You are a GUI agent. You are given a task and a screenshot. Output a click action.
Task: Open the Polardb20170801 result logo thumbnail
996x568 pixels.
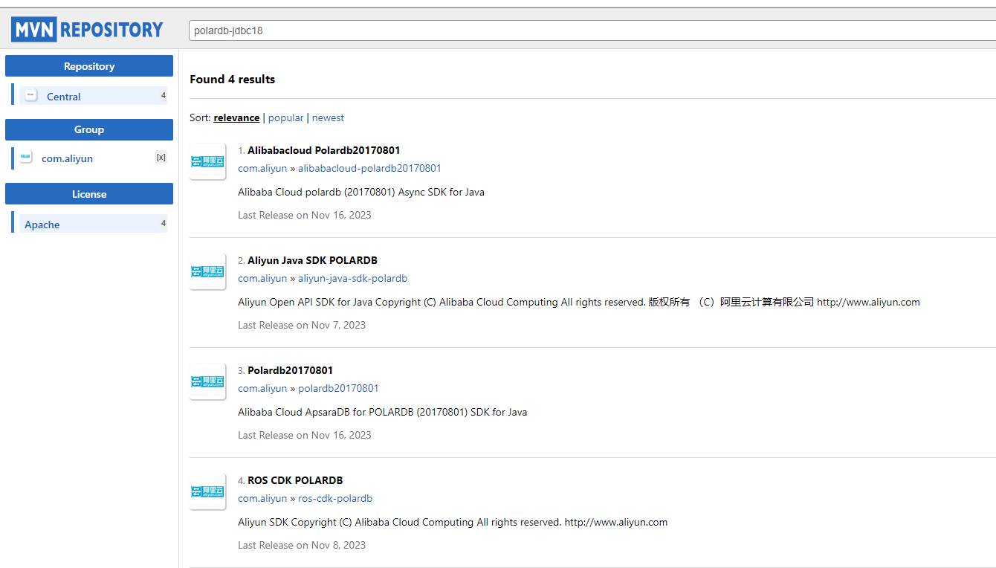(207, 381)
